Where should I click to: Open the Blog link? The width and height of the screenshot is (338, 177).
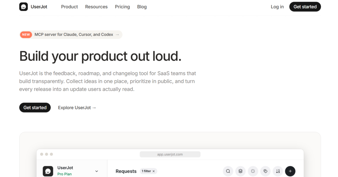(142, 7)
